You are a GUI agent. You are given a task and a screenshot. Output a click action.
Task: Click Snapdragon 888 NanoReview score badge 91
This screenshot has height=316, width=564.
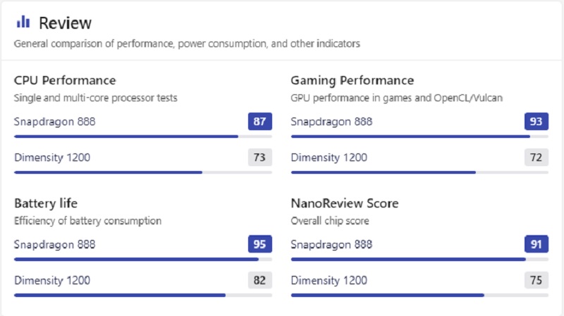537,245
